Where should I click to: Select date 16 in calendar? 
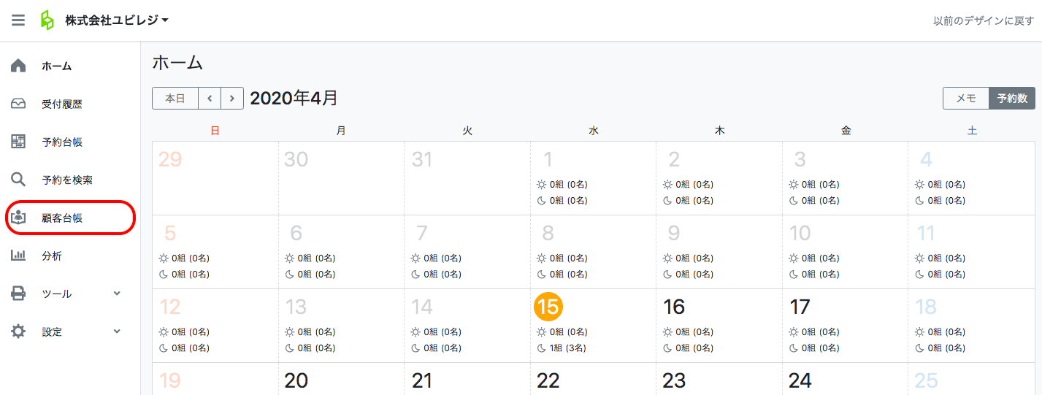point(674,307)
